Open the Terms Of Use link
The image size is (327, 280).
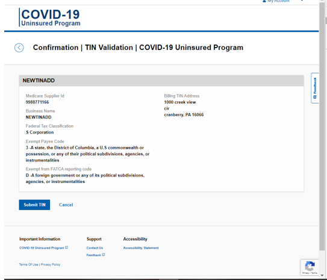(28, 264)
